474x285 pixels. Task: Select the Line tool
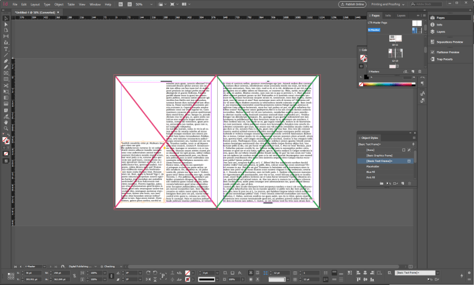(6, 55)
